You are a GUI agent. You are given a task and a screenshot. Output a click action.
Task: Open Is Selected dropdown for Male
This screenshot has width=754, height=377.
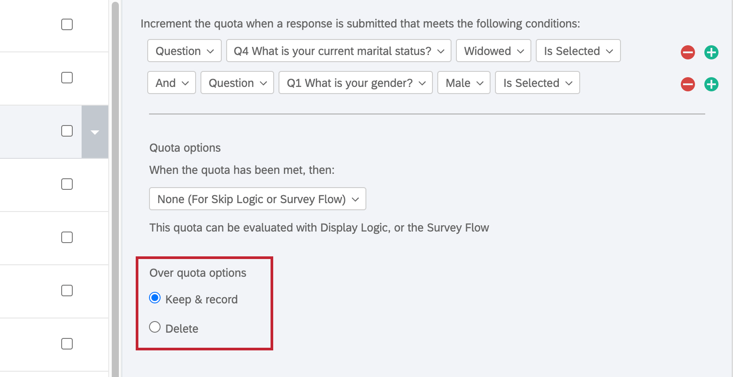pos(538,82)
